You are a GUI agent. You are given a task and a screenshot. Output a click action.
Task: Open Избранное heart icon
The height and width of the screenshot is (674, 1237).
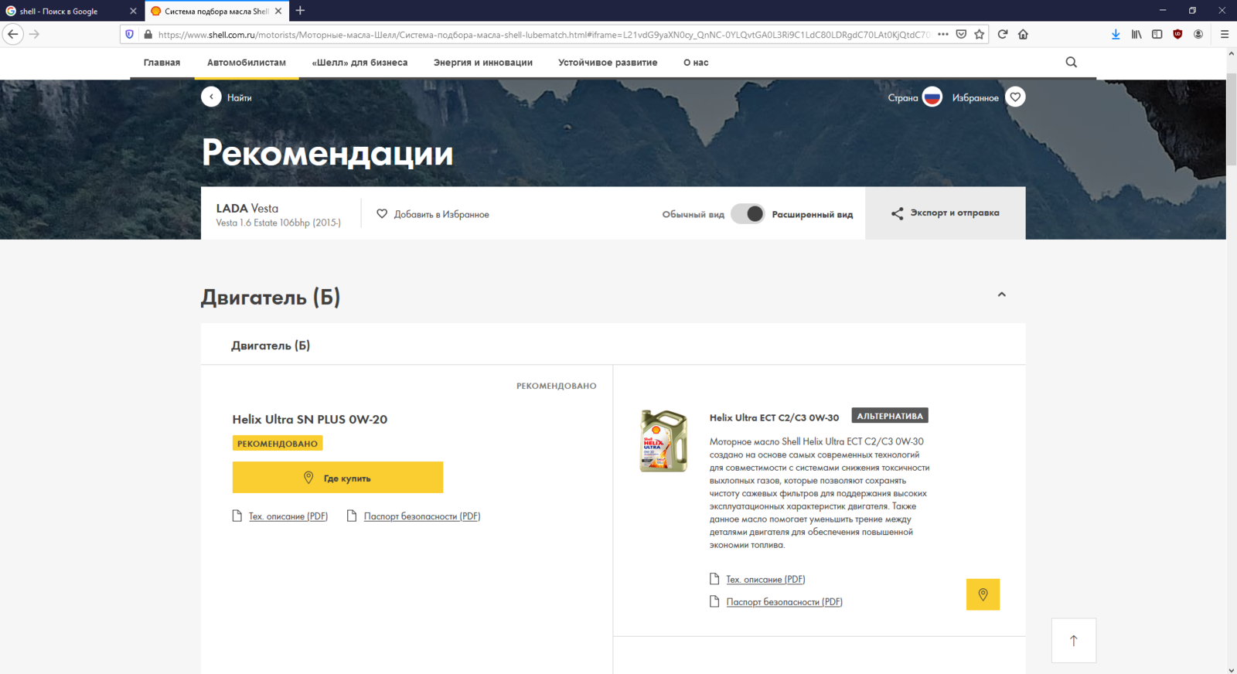point(1016,97)
